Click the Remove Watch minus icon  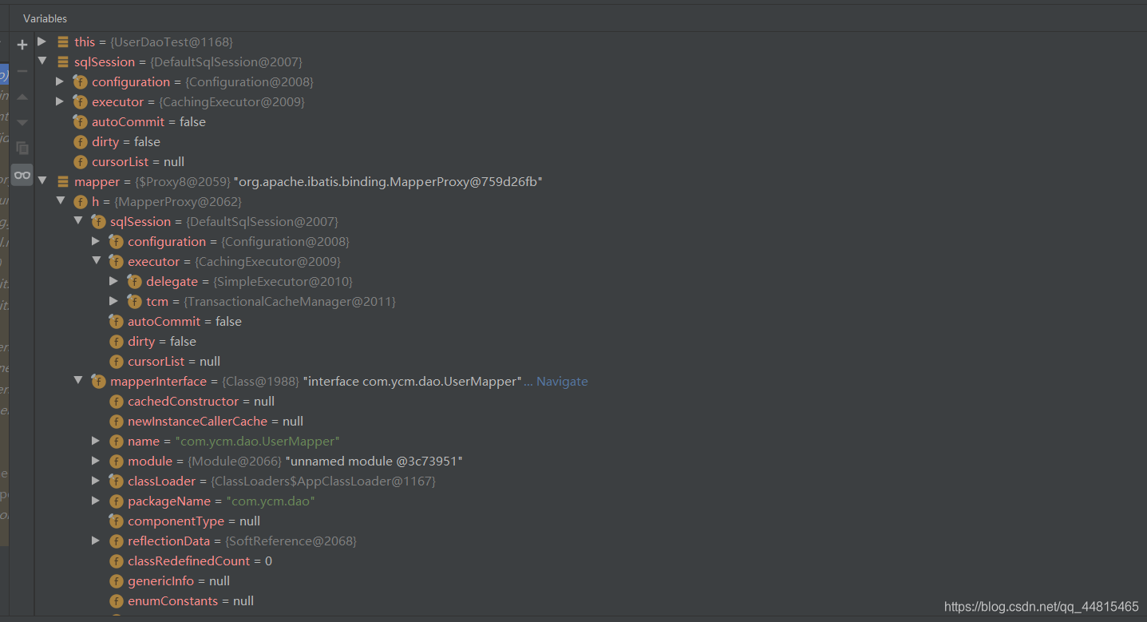tap(22, 71)
